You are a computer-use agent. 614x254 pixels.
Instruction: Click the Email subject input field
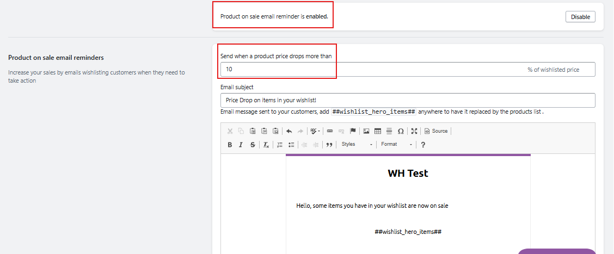408,100
